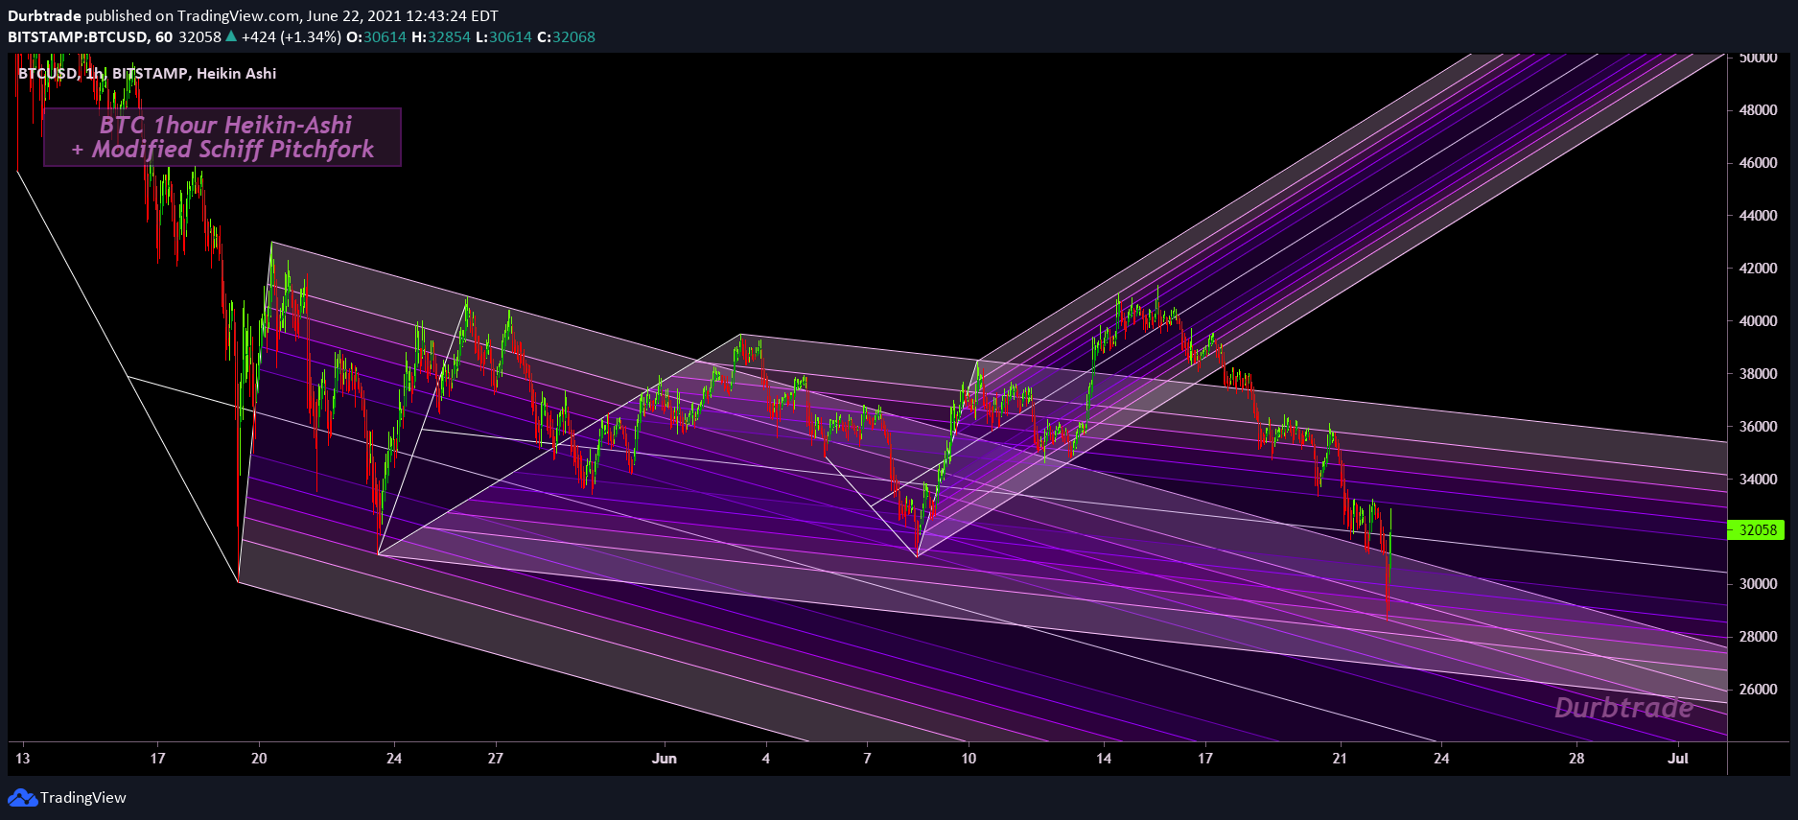Click the Jun month label on time axis
Viewport: 1798px width, 820px height.
[x=665, y=759]
